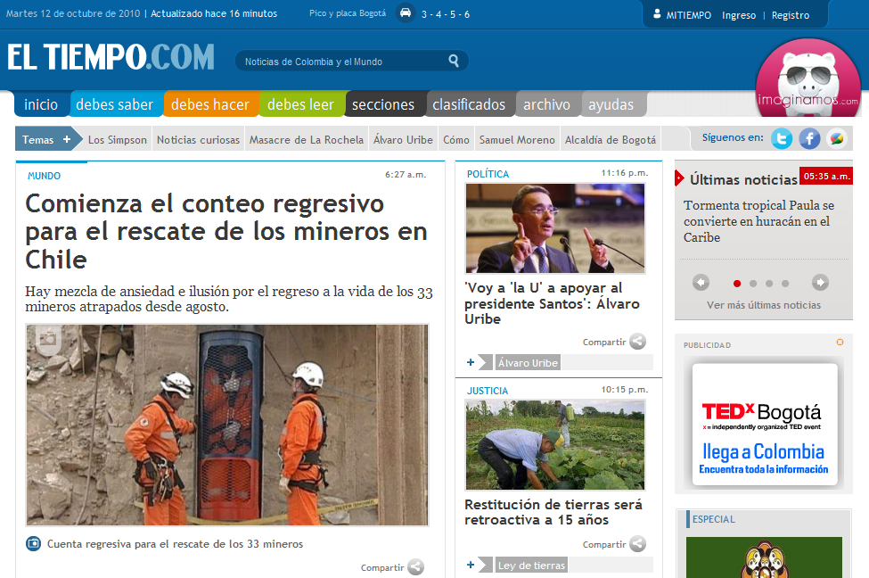This screenshot has width=869, height=578.
Task: Click gallery icon beside Cuenta regresiva caption
Action: [33, 543]
